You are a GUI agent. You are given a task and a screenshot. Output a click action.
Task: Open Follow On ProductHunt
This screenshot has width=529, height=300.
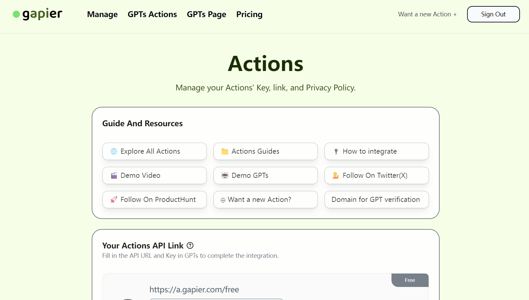[x=155, y=200]
